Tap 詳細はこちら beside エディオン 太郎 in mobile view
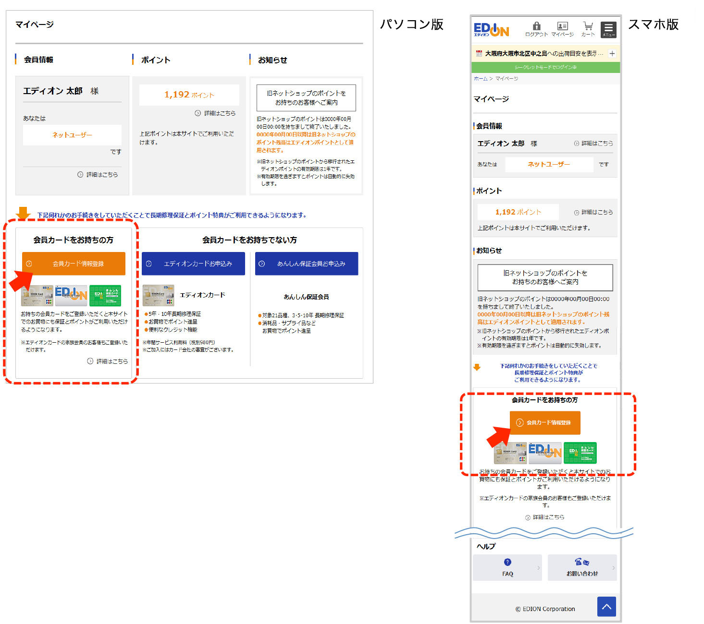 593,144
